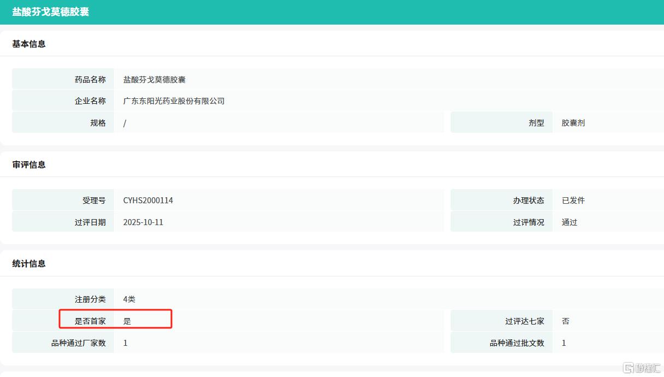The height and width of the screenshot is (377, 664).
Task: Click the drug name value in 药品名称 row
Action: coord(155,79)
